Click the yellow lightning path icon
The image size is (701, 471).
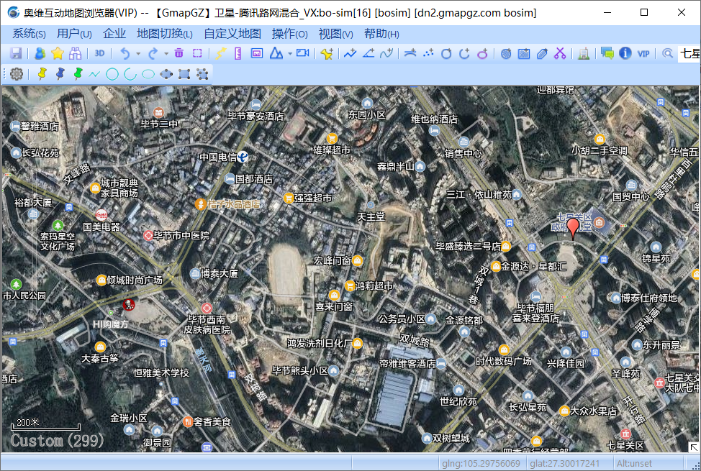(x=220, y=54)
